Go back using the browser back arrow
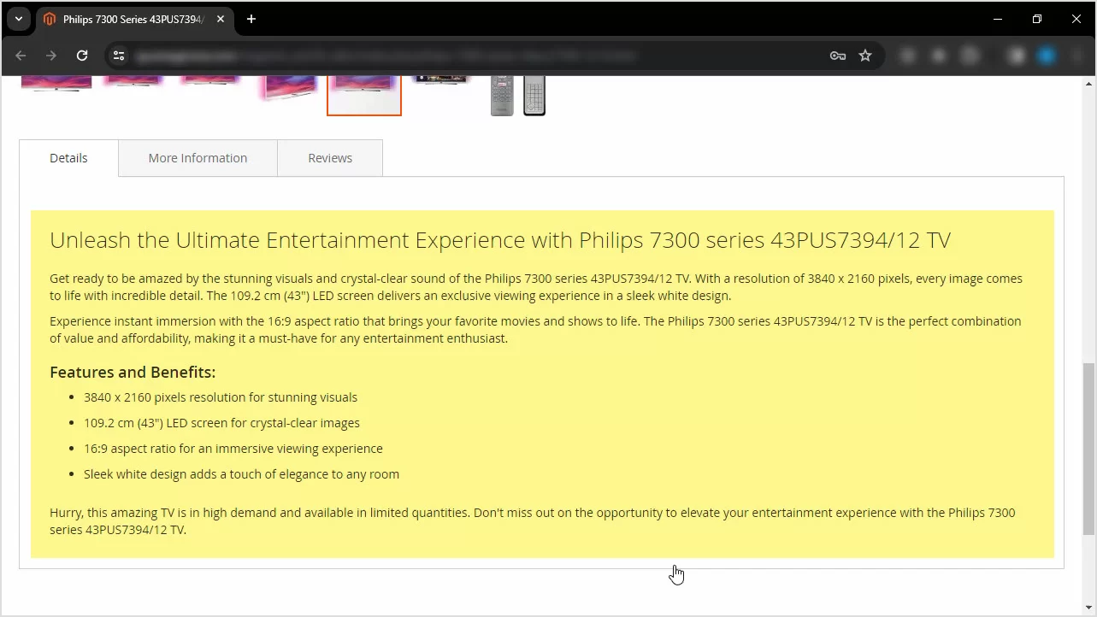This screenshot has width=1097, height=617. 21,56
